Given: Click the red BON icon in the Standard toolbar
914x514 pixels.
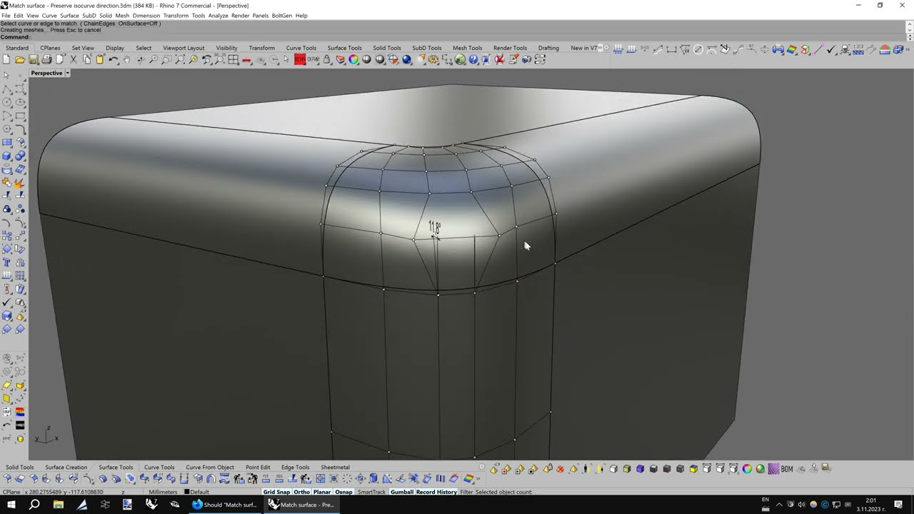Looking at the screenshot, I should (x=299, y=60).
